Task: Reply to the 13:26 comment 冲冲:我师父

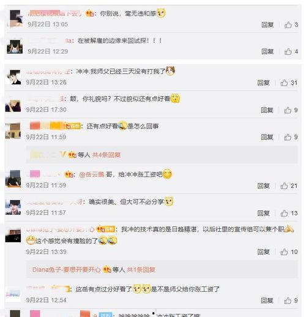Action: point(263,83)
